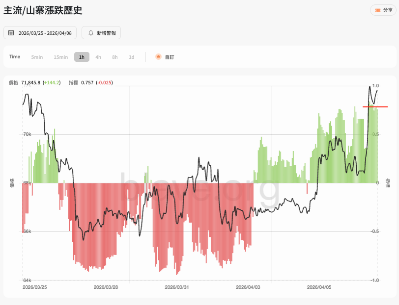Switch to the 1d time interval
The height and width of the screenshot is (305, 399).
(x=132, y=57)
